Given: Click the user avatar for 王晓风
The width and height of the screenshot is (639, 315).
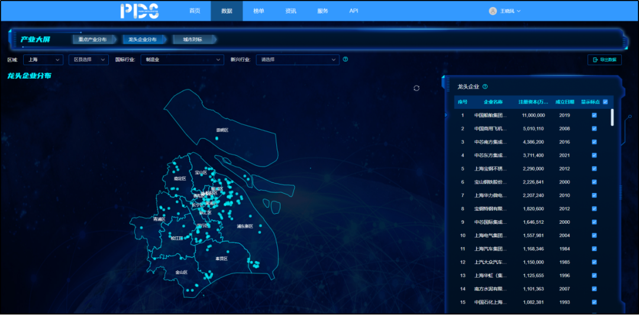Looking at the screenshot, I should (x=492, y=11).
